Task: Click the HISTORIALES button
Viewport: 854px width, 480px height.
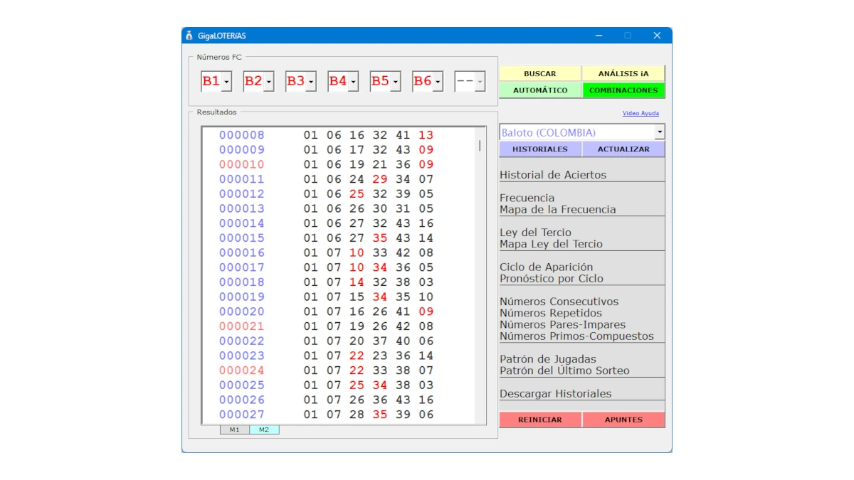Action: (540, 149)
